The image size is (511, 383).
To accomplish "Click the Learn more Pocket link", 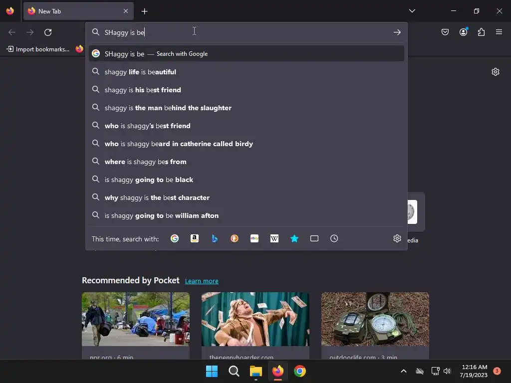I will 202,281.
